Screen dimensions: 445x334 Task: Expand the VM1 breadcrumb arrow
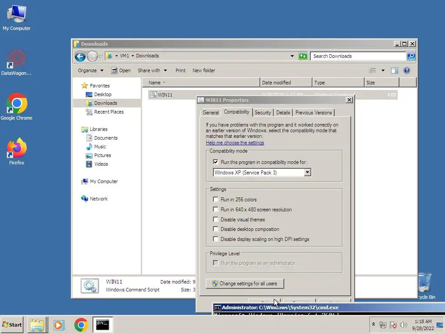(x=133, y=56)
